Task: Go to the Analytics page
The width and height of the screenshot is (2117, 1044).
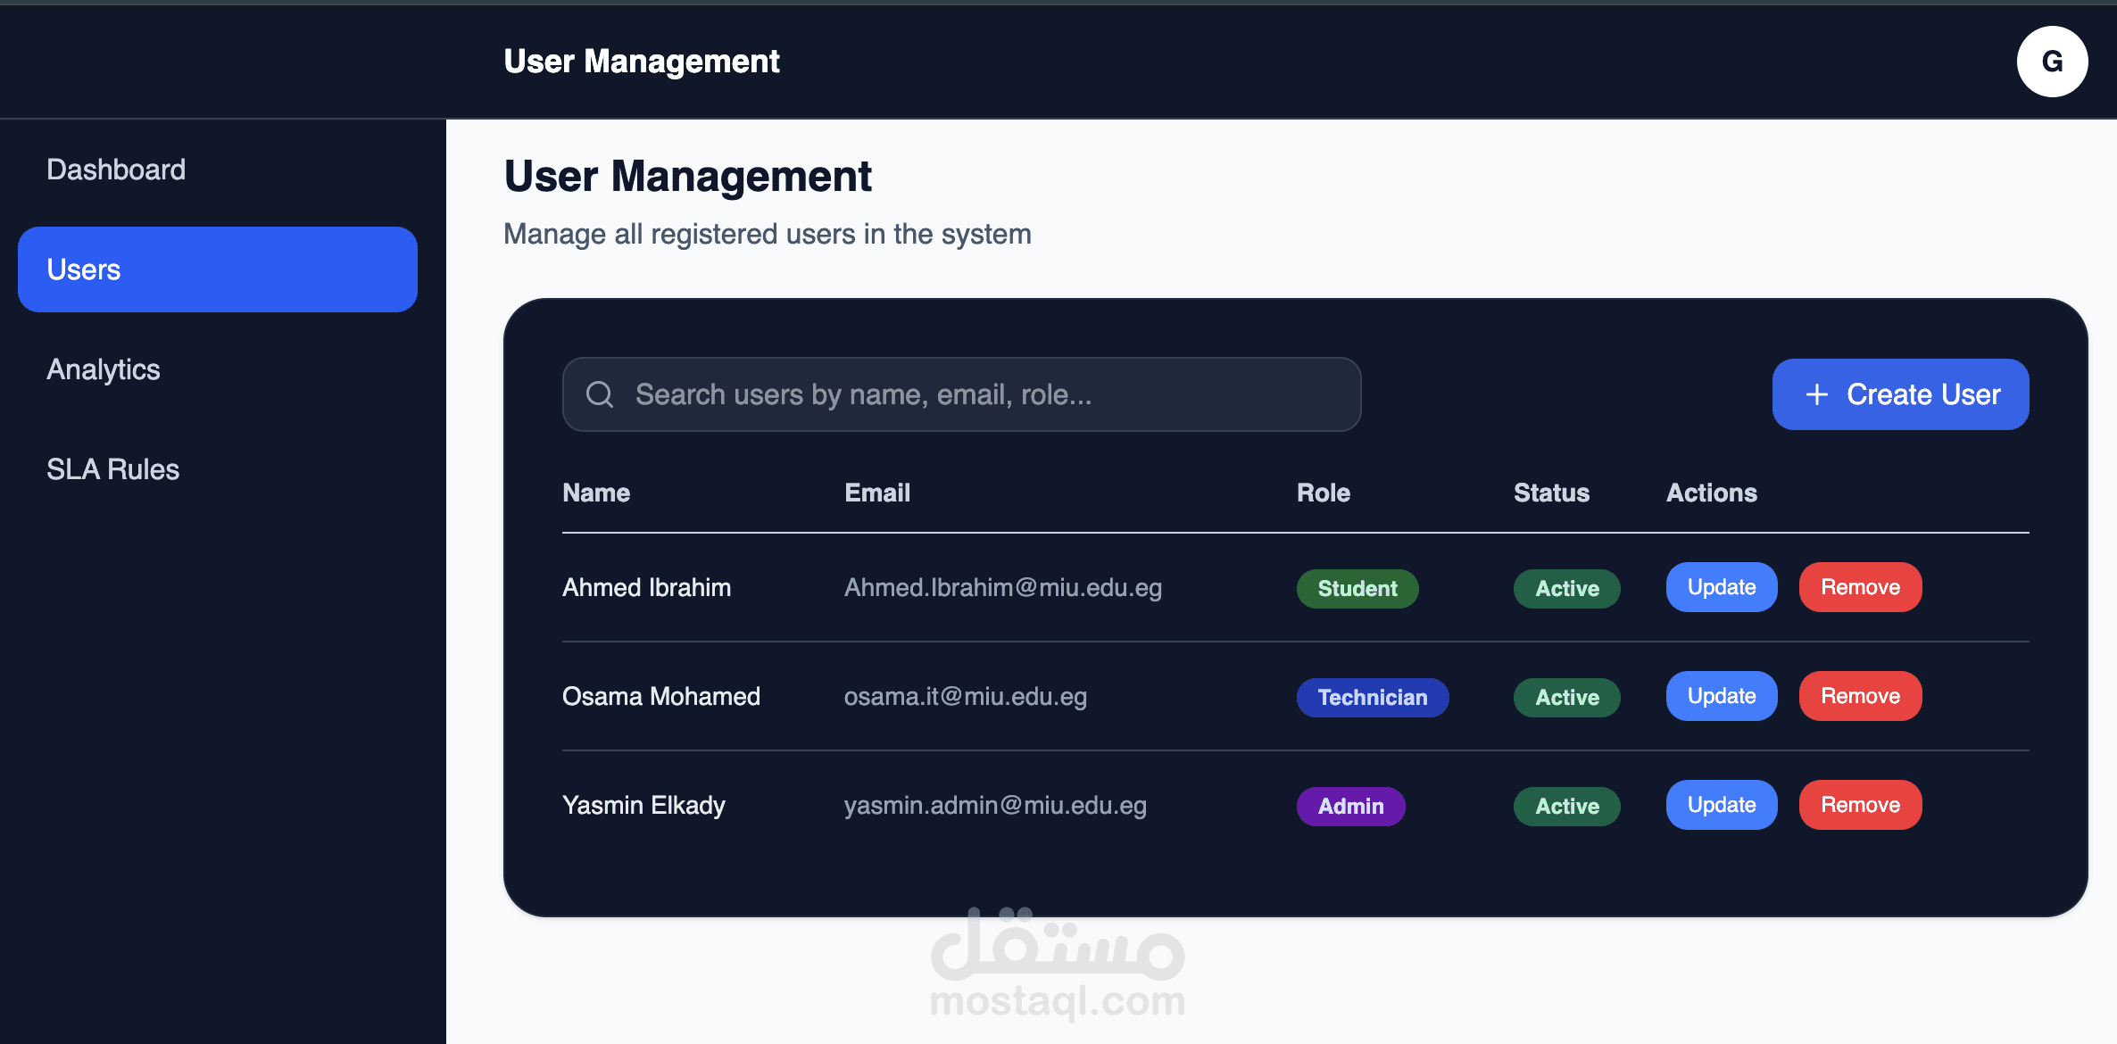Action: tap(104, 369)
